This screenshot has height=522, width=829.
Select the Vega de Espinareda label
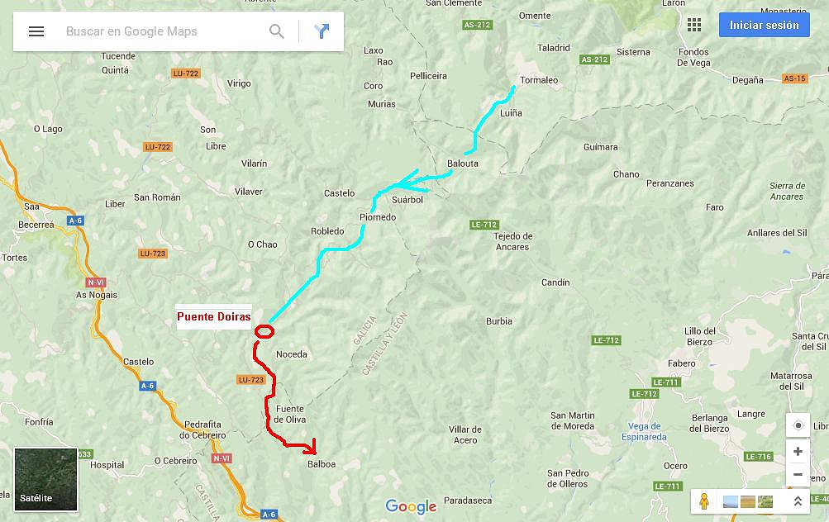[x=644, y=432]
